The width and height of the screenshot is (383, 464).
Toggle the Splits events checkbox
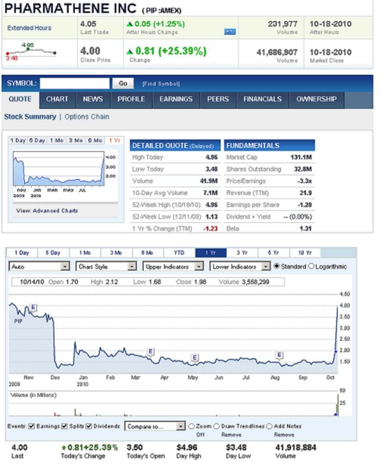[x=64, y=426]
